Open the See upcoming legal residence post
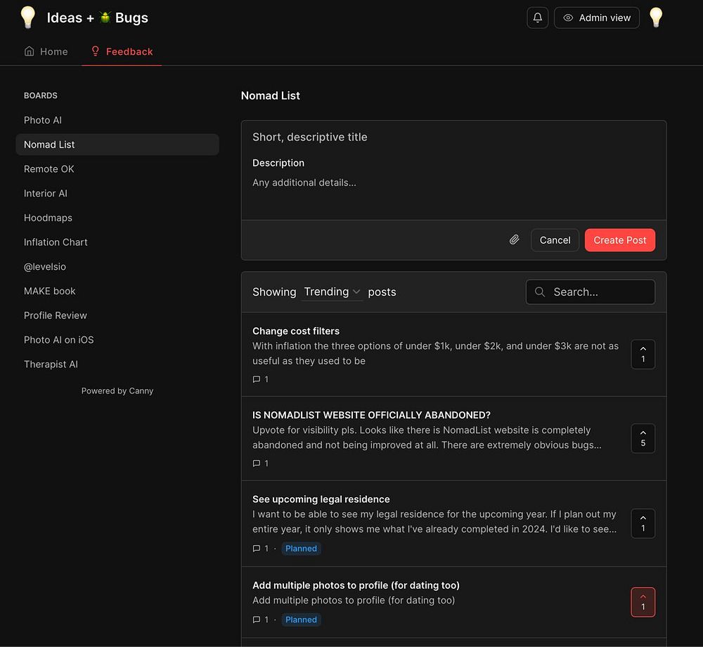The height and width of the screenshot is (647, 703). [321, 499]
